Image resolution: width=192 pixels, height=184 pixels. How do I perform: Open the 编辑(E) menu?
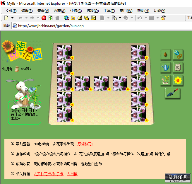(x=27, y=11)
